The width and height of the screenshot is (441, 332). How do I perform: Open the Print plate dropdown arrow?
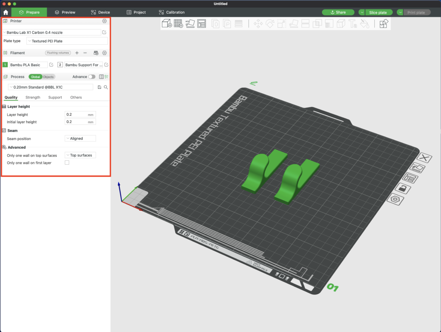[400, 12]
